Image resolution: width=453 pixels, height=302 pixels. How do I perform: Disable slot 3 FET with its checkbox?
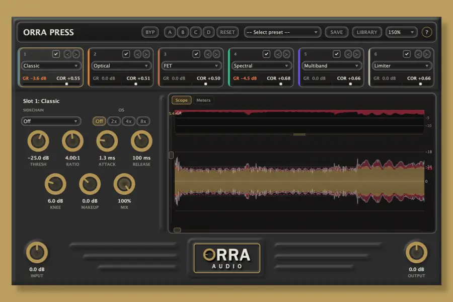coord(196,54)
